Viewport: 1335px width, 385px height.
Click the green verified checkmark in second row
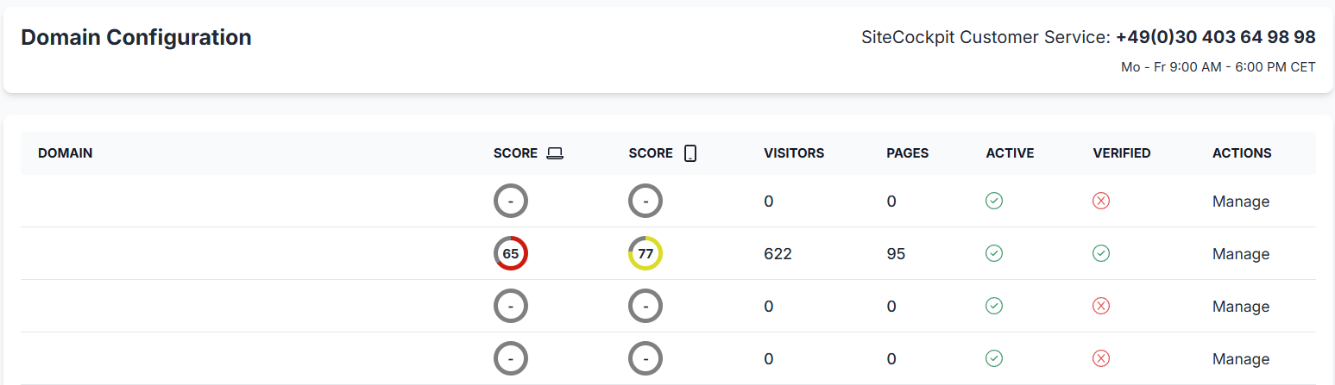pyautogui.click(x=1100, y=253)
